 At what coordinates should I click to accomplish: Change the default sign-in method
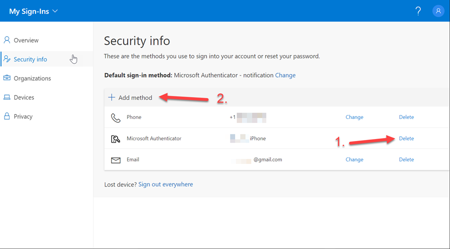point(285,75)
